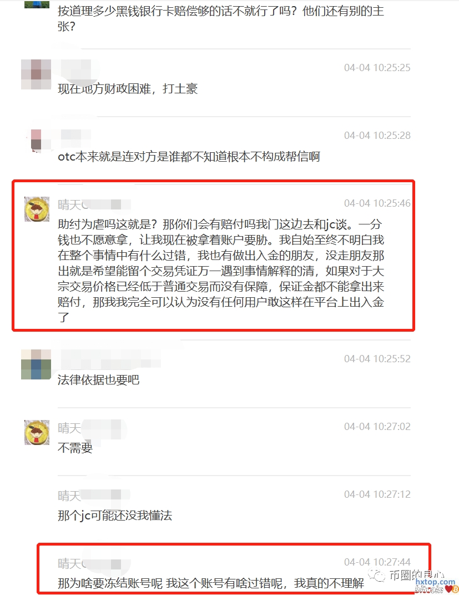Click the blurred avatar beside the otc message
The width and height of the screenshot is (459, 595).
tap(36, 139)
